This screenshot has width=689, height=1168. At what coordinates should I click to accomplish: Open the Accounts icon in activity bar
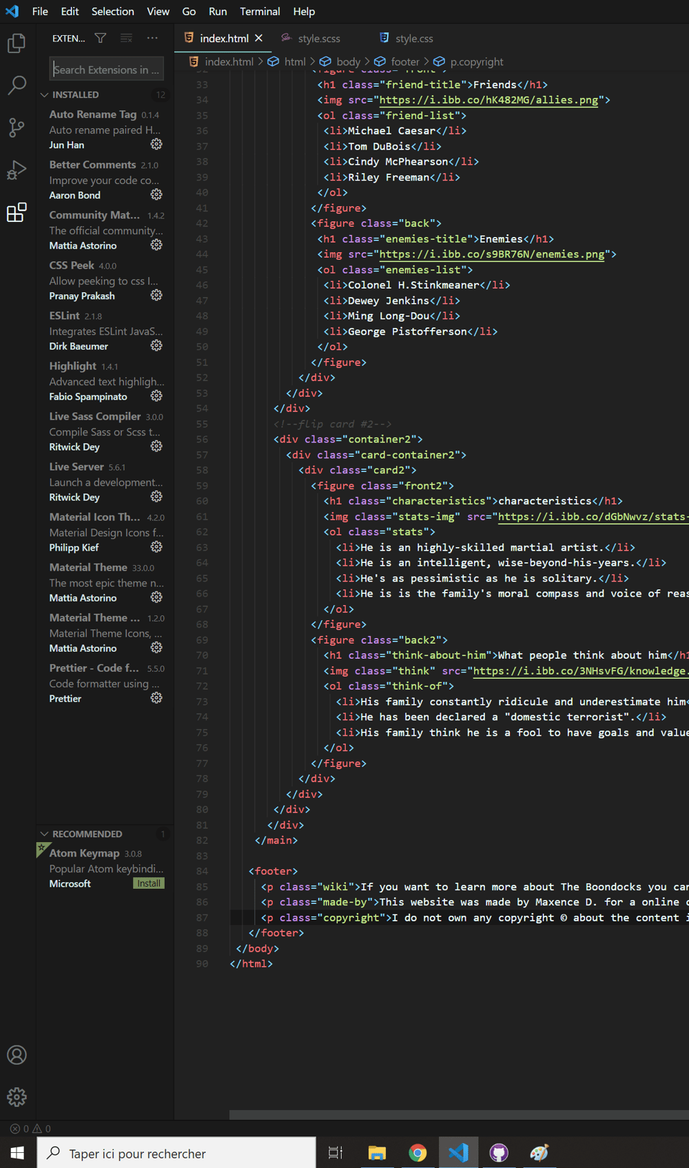pyautogui.click(x=17, y=1055)
